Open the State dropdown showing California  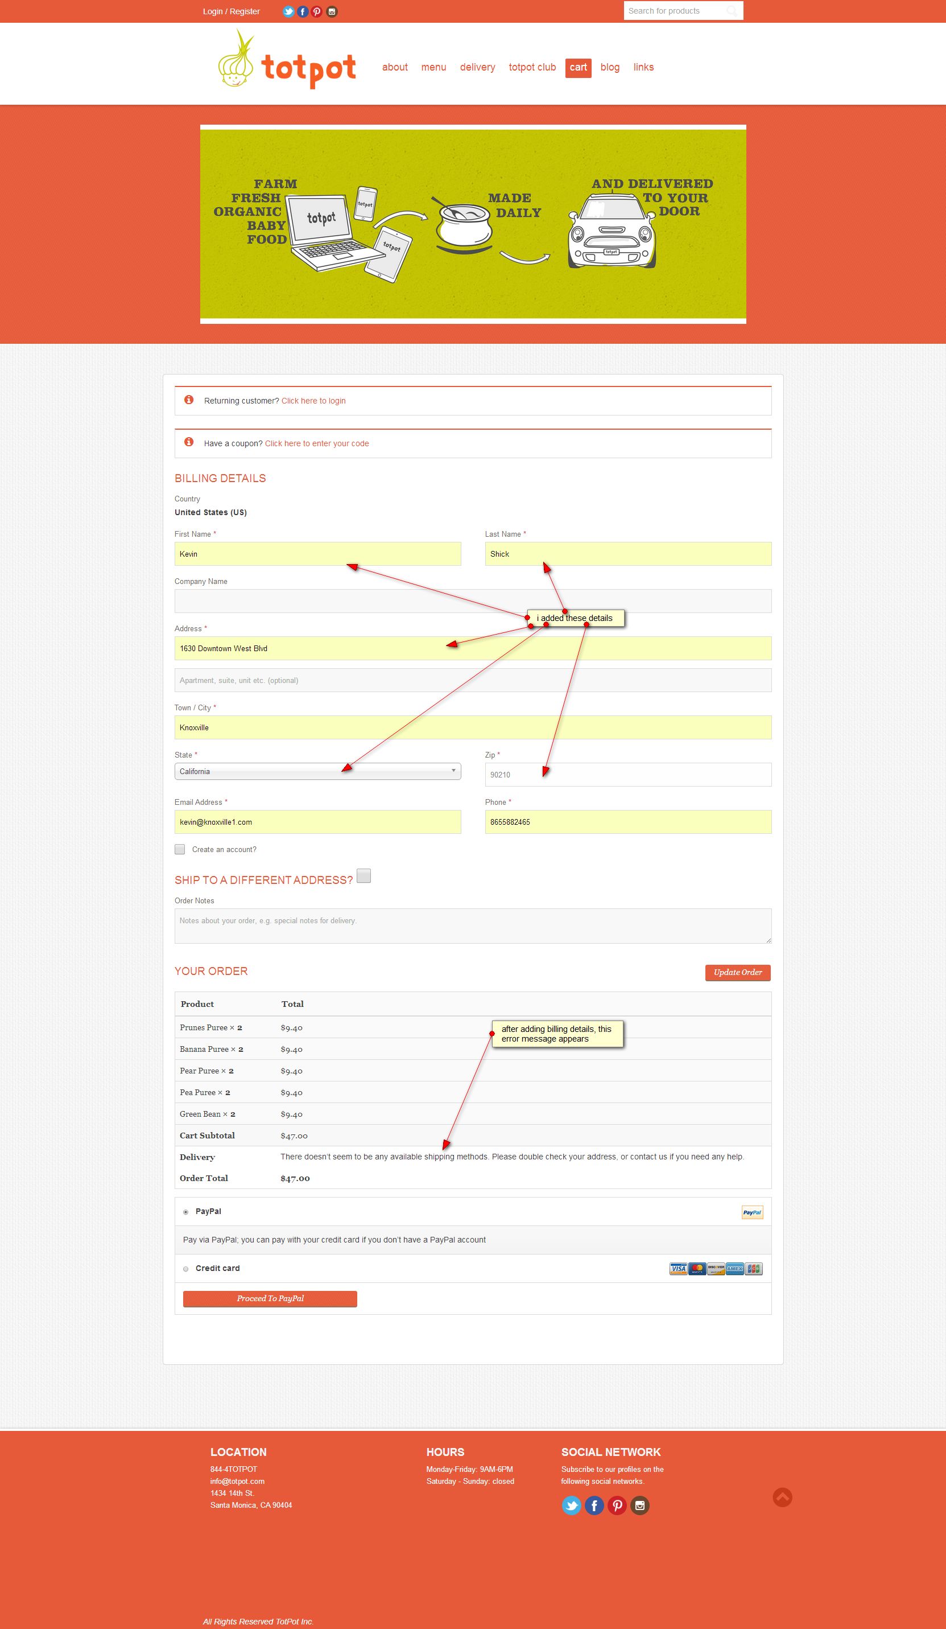[317, 771]
